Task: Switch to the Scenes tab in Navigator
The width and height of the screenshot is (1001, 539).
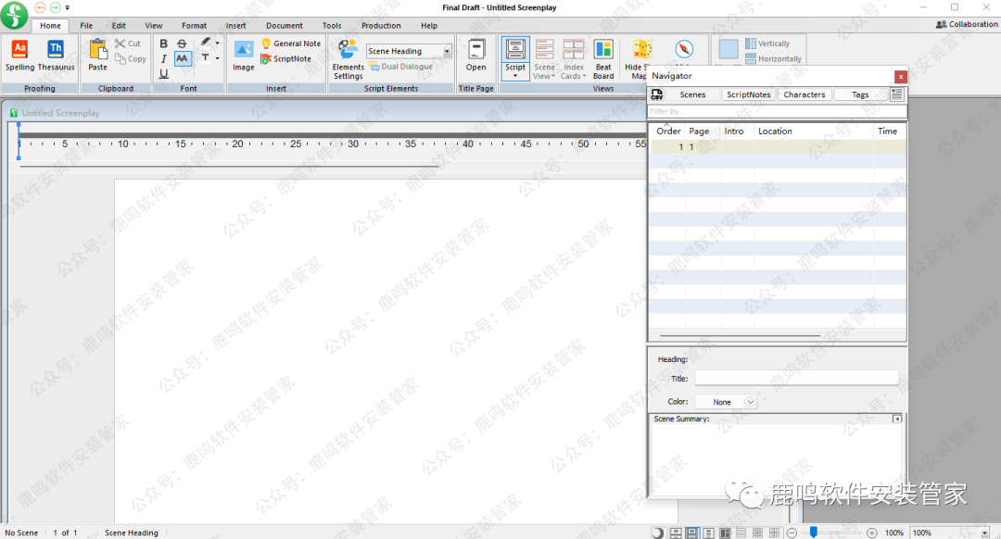Action: pos(692,94)
